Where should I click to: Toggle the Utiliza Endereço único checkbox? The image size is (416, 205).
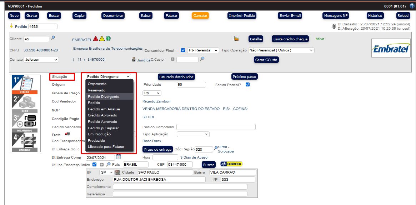[x=95, y=165]
